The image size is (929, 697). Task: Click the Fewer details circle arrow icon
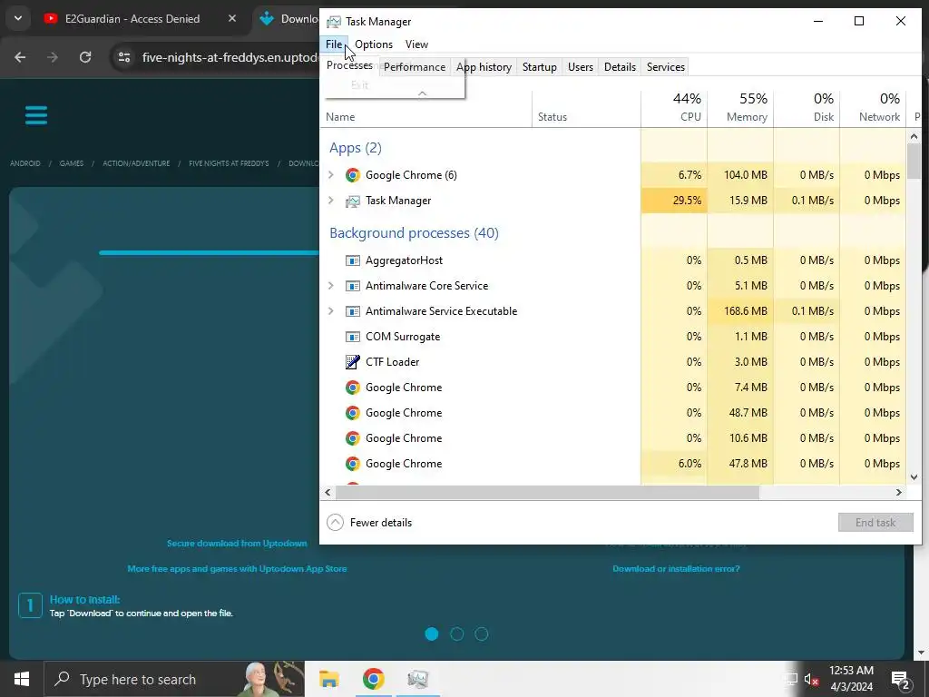[x=336, y=522]
